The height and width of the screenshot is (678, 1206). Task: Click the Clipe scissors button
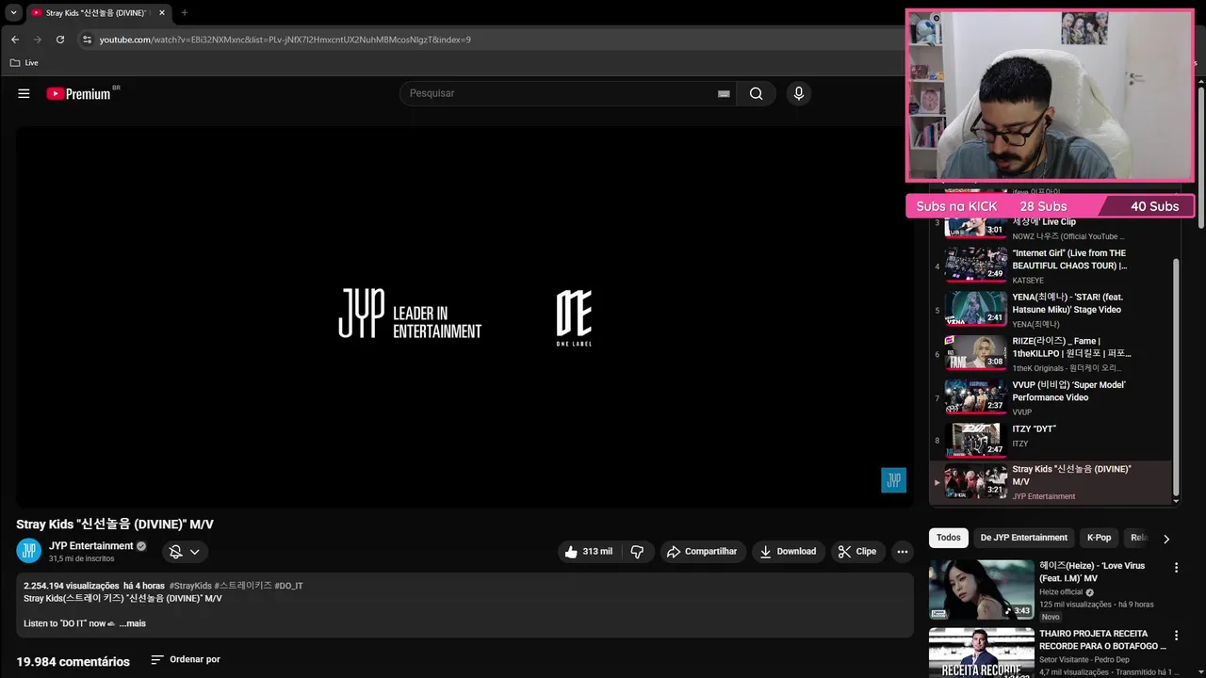857,552
